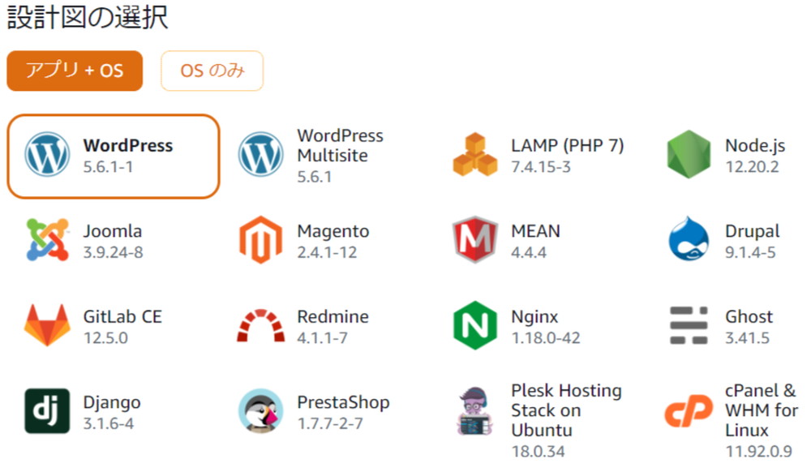The height and width of the screenshot is (472, 811).
Task: Select the Magento orange logo icon
Action: (x=260, y=239)
